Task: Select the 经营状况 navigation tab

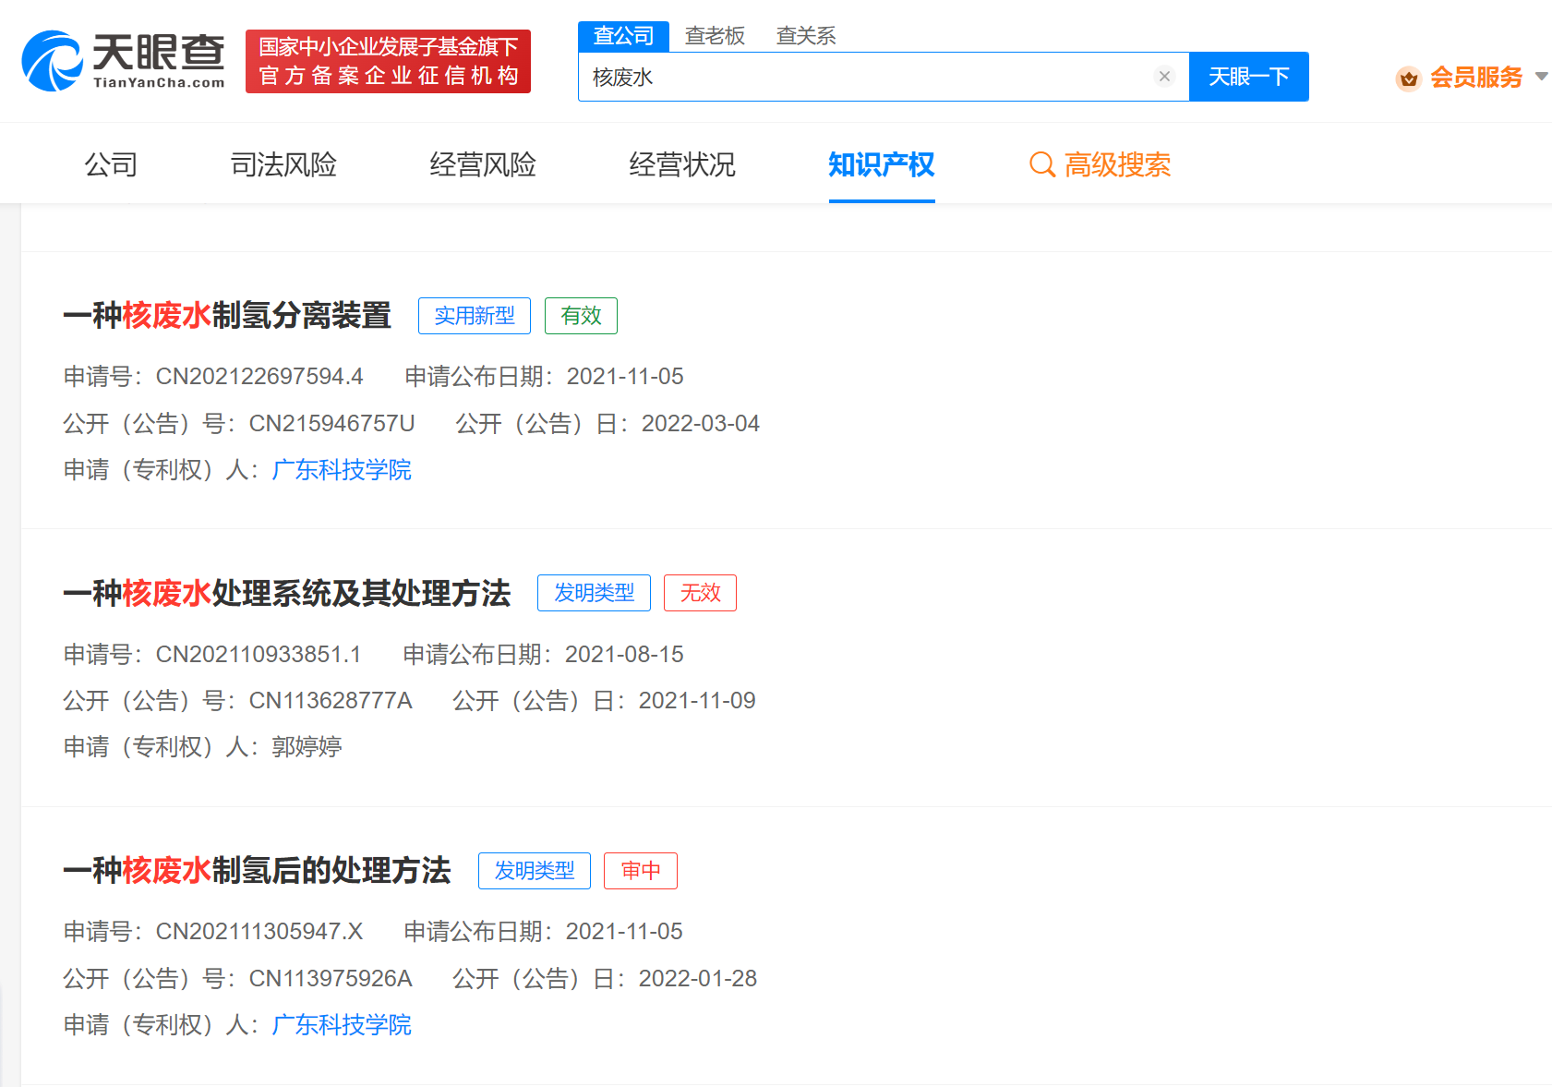Action: pyautogui.click(x=681, y=164)
